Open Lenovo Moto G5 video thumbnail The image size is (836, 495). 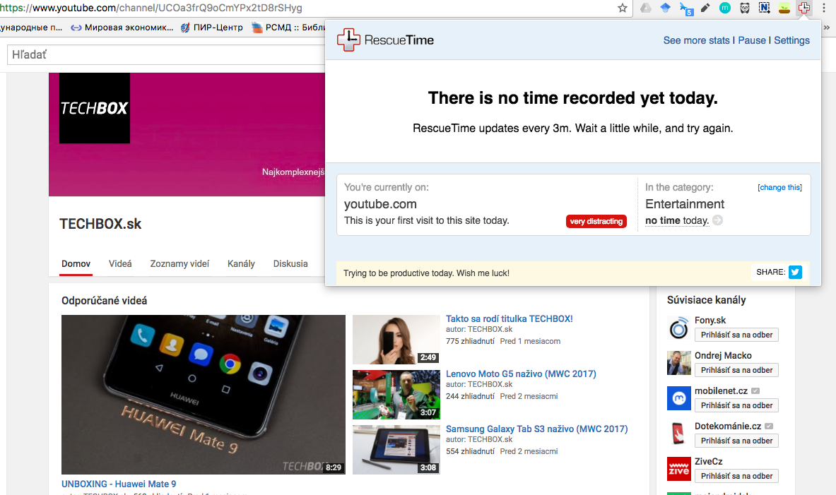tap(396, 395)
